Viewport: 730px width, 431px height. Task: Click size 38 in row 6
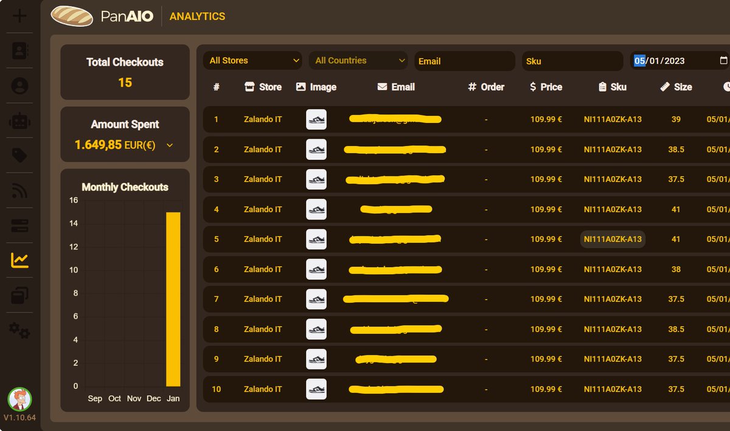click(x=676, y=269)
